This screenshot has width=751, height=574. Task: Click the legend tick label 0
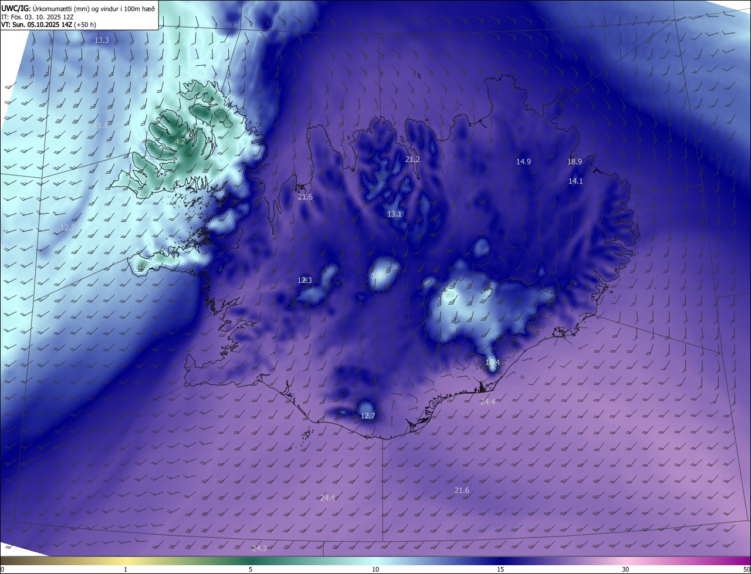click(2, 569)
